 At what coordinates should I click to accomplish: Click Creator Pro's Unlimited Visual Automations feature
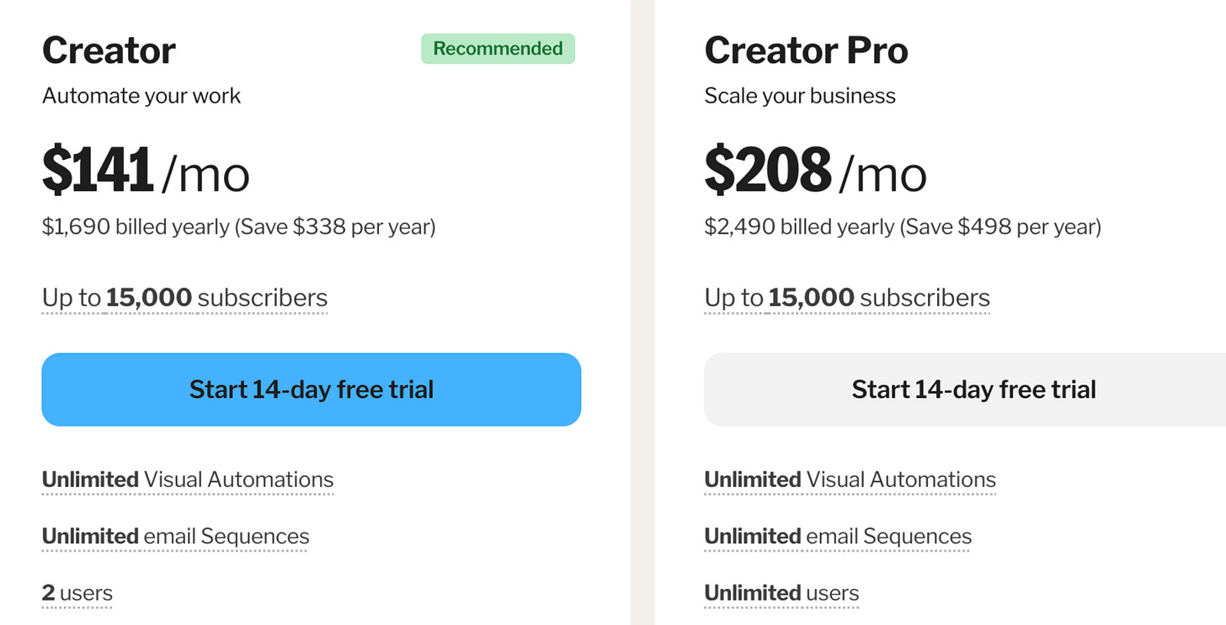[850, 479]
